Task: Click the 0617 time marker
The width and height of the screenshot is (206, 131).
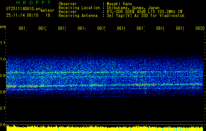Action: point(141,28)
